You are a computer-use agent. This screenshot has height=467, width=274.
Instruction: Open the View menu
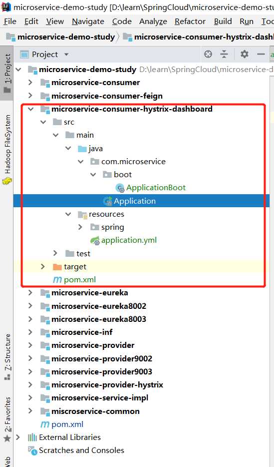(55, 22)
